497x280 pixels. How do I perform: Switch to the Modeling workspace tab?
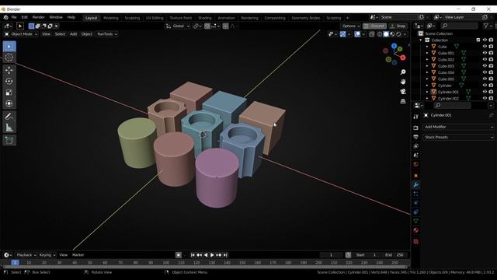[x=110, y=18]
